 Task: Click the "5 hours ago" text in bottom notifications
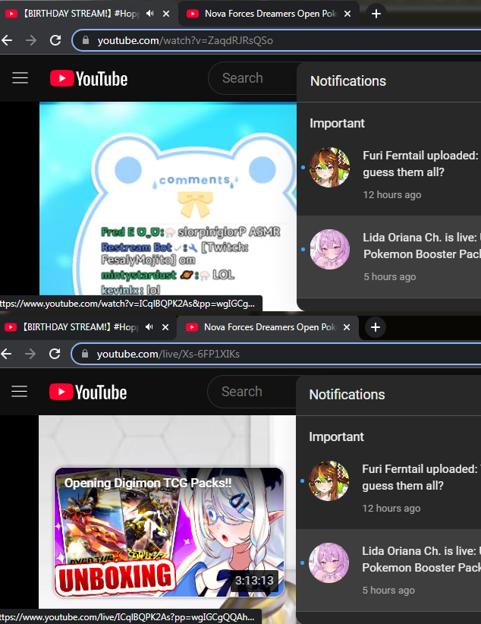[388, 590]
